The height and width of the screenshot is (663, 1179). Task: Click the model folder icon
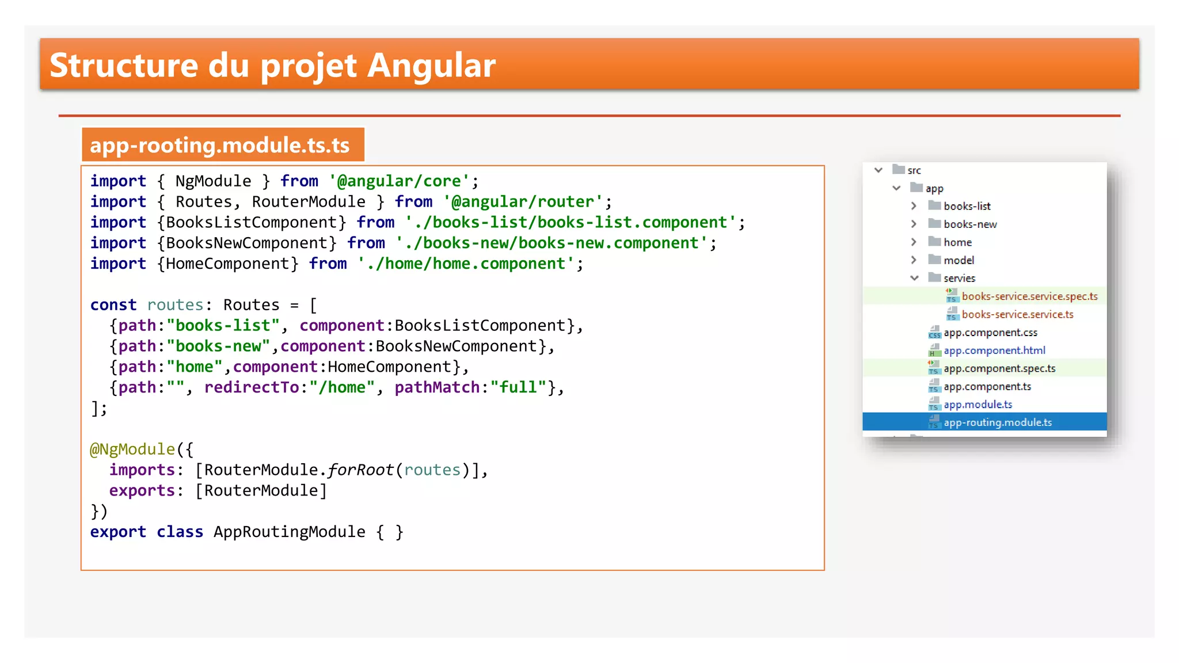934,259
